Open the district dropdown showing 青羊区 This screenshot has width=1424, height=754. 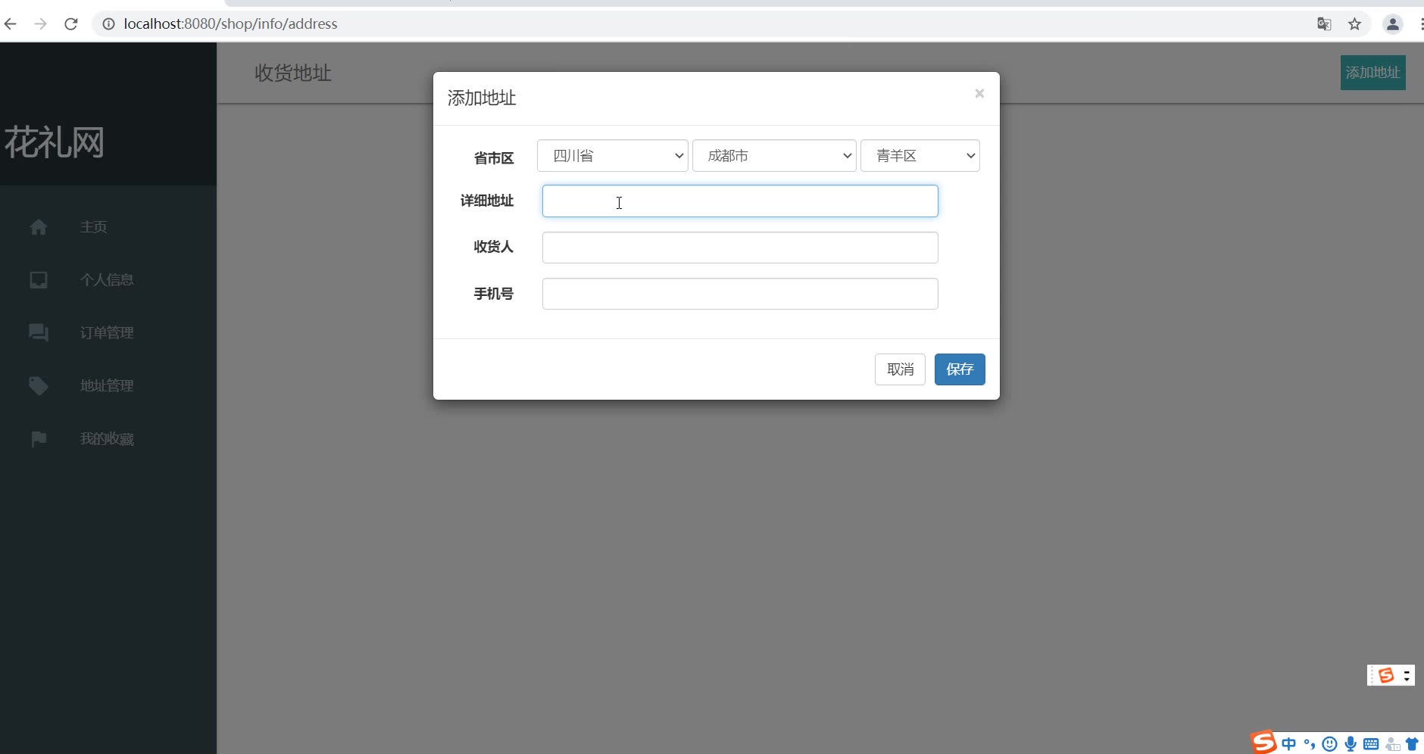920,156
